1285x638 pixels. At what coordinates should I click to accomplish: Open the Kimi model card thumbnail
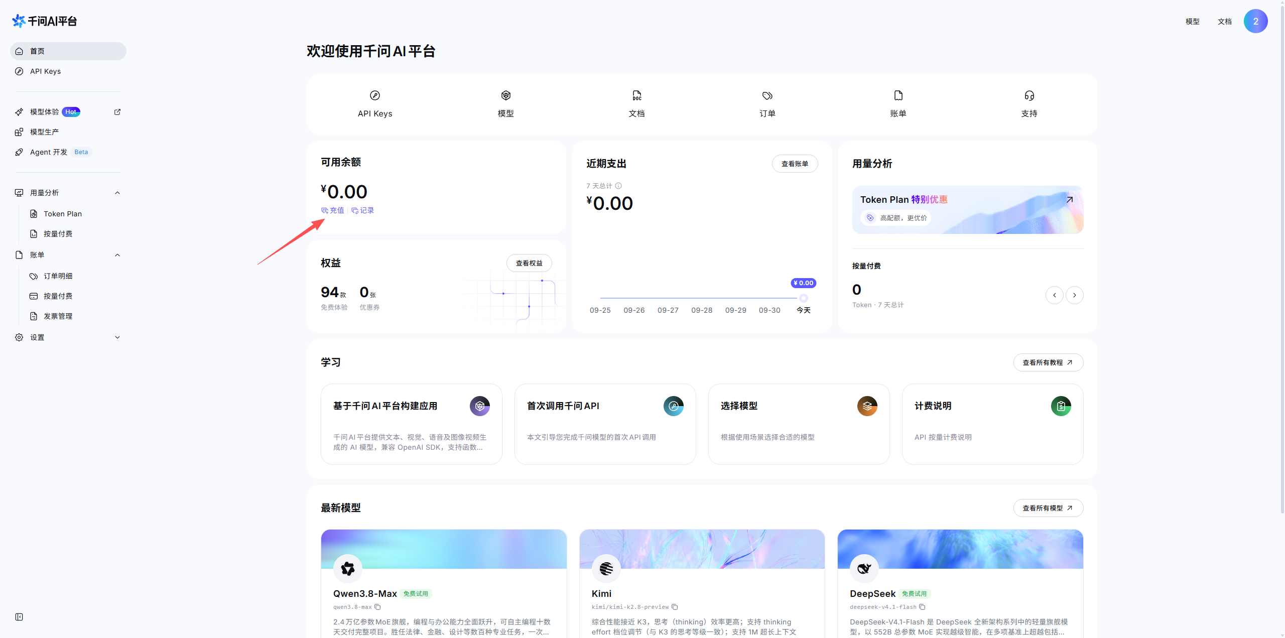702,549
